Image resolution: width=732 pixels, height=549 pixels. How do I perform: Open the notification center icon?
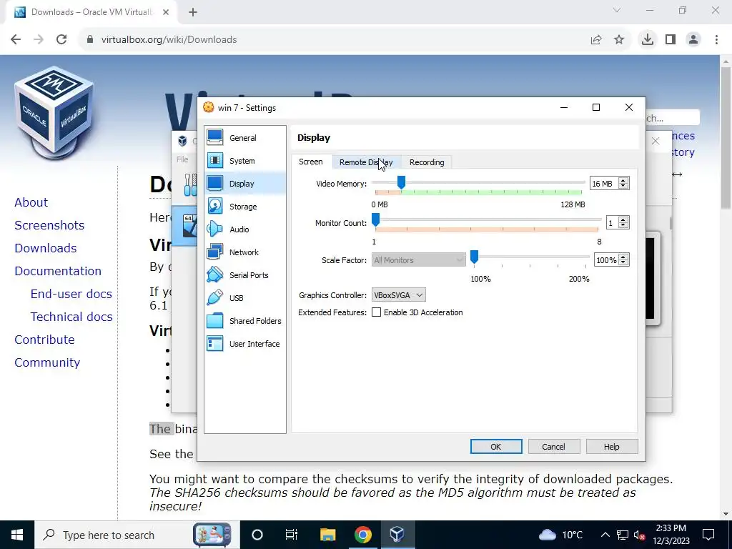pyautogui.click(x=708, y=535)
